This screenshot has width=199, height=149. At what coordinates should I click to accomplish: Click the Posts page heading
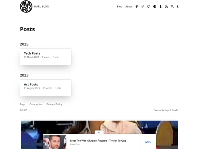(x=27, y=29)
